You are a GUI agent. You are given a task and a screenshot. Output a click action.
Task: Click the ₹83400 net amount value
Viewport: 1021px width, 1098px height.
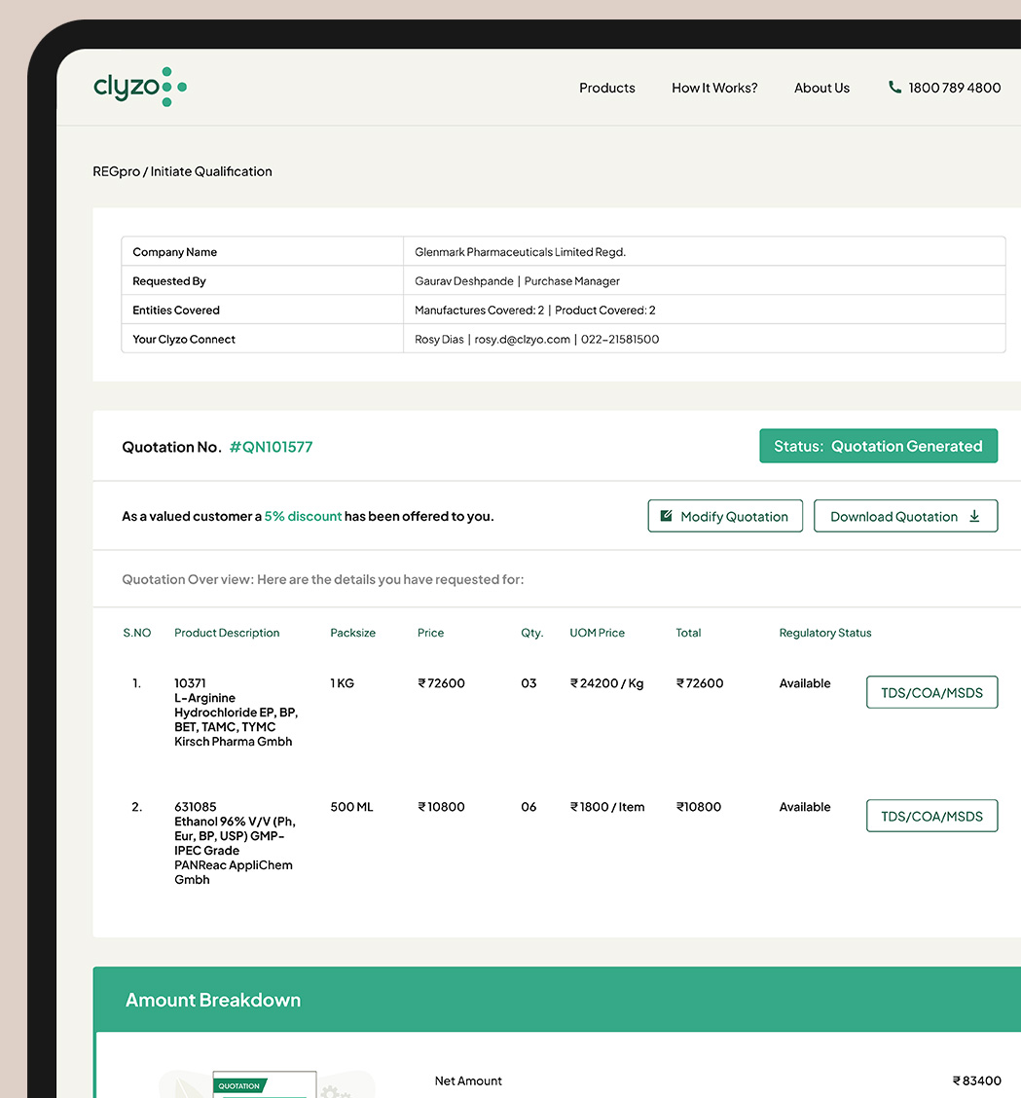[x=976, y=1080]
